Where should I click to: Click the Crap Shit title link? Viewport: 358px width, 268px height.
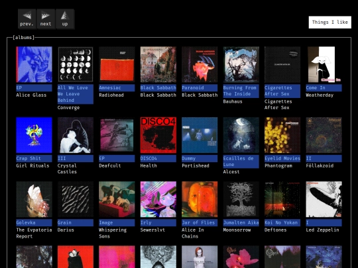tap(34, 158)
